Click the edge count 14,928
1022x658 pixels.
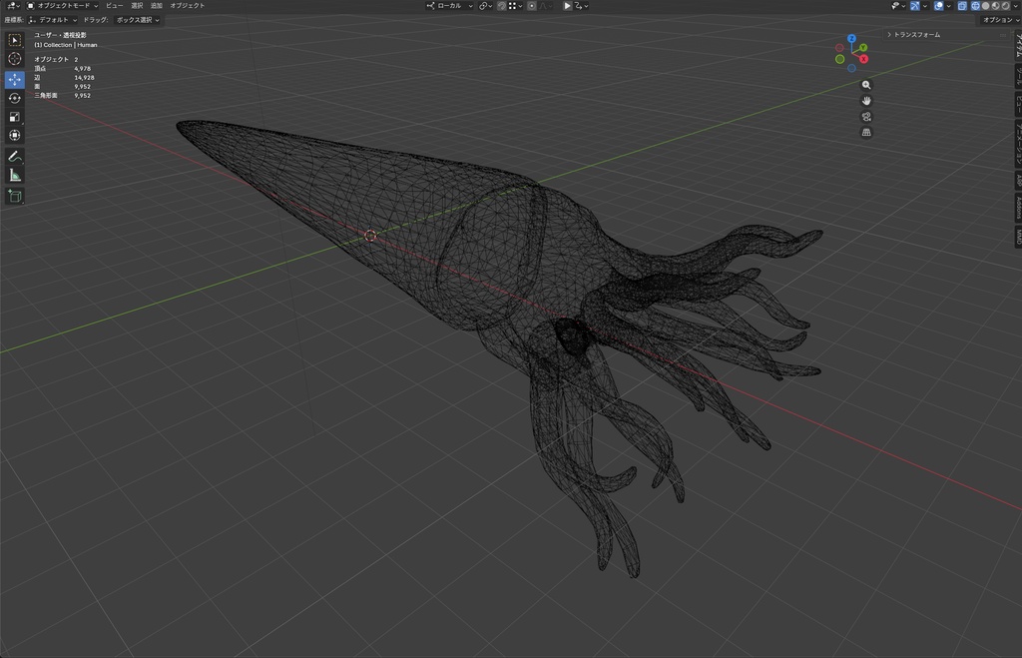coord(84,78)
